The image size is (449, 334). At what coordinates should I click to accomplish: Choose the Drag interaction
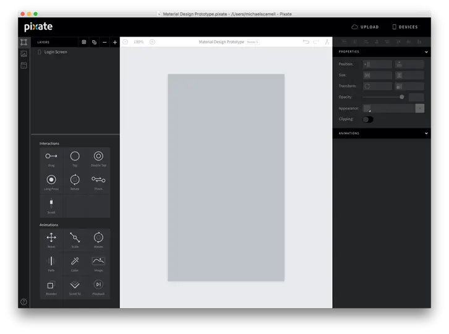click(51, 159)
